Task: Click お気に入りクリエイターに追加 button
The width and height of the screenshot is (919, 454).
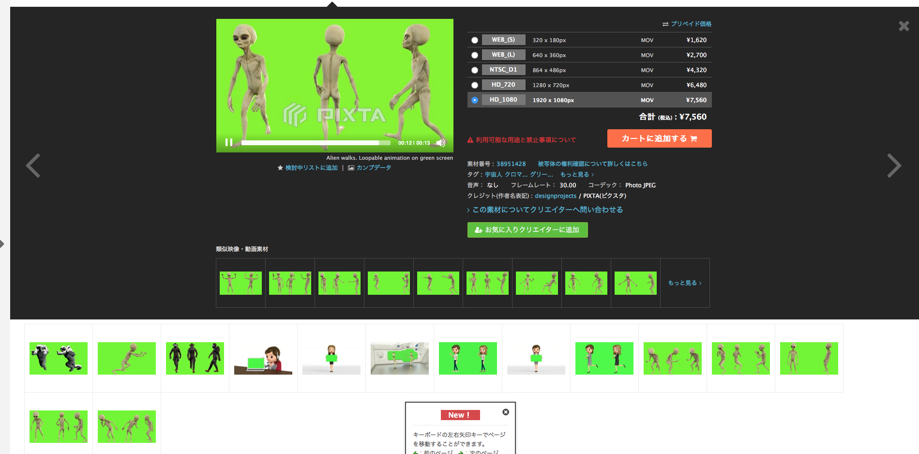Action: pos(527,230)
